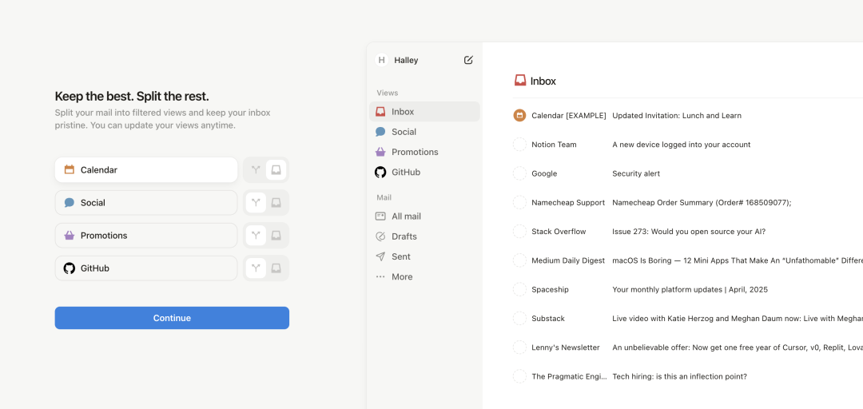Open the Inbox view in sidebar
The image size is (863, 409).
[x=424, y=112]
